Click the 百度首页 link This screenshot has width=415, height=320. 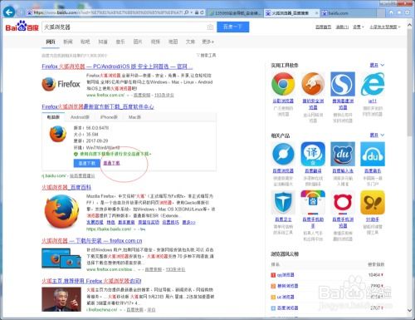(324, 27)
